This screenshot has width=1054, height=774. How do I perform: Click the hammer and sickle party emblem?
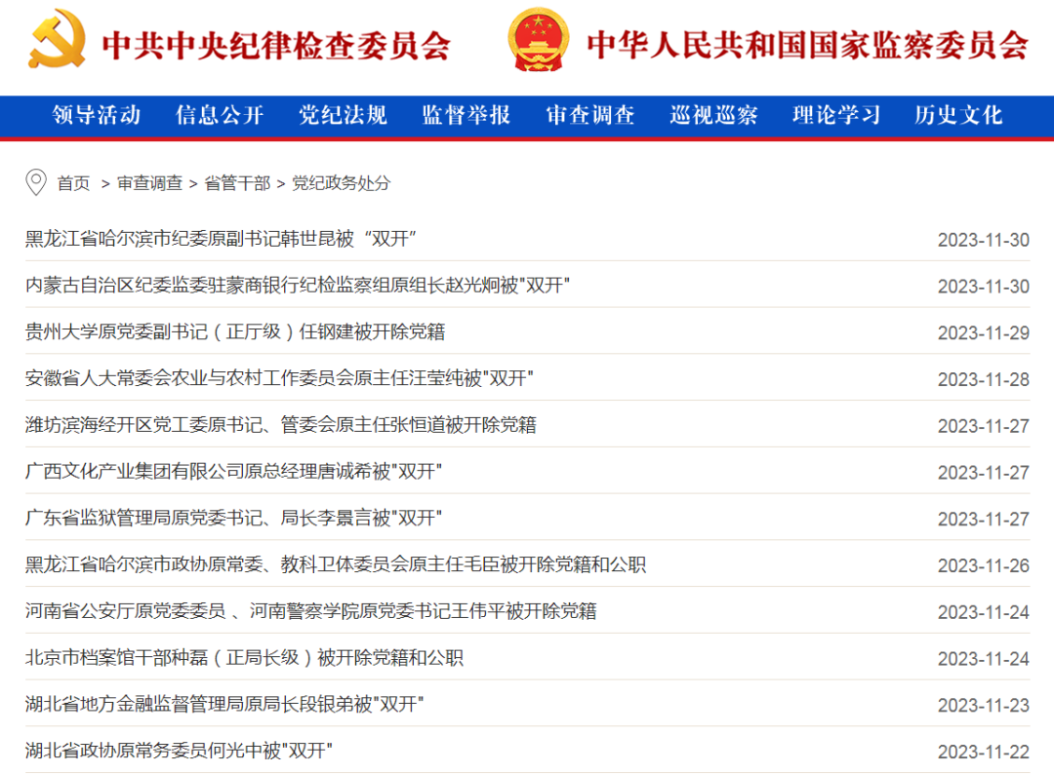pyautogui.click(x=58, y=38)
